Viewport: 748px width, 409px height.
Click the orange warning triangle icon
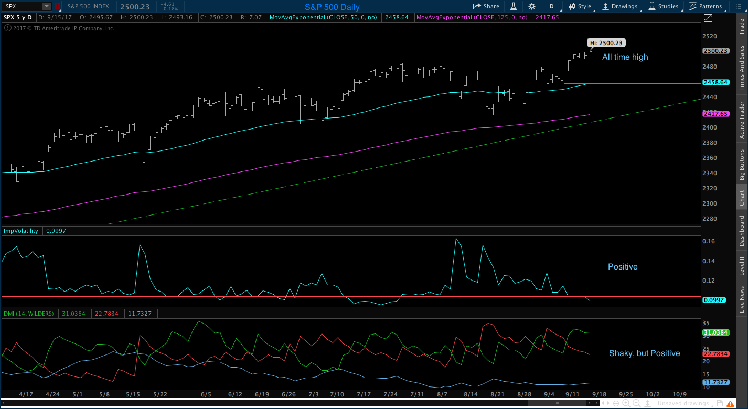(730, 404)
